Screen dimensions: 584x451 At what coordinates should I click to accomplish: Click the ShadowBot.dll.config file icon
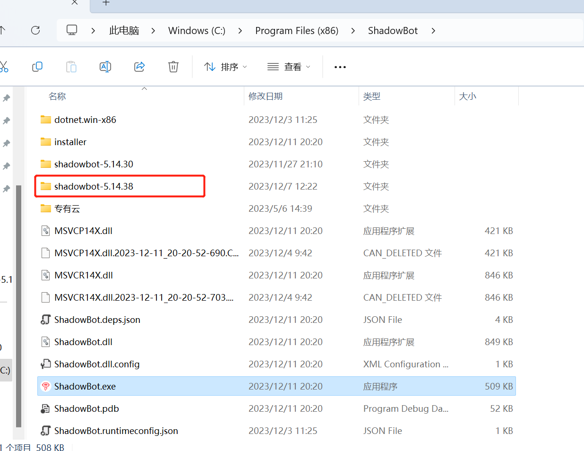[x=46, y=364]
